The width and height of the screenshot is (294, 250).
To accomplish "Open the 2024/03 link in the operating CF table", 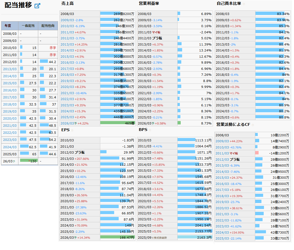I will pyautogui.click(x=222, y=232).
